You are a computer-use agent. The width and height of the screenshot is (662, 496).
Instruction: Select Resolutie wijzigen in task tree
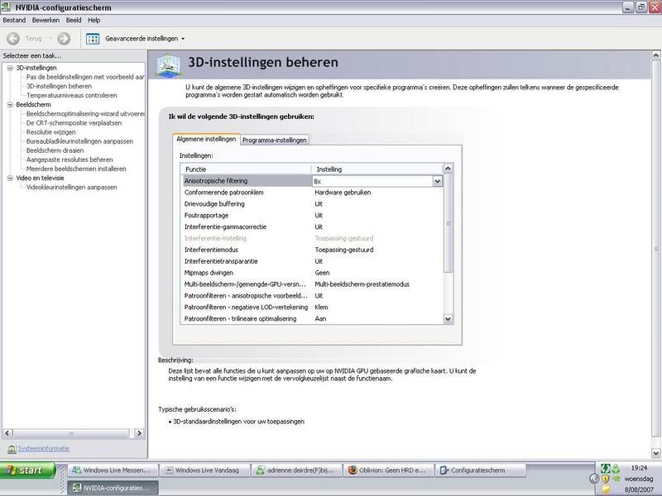(50, 132)
